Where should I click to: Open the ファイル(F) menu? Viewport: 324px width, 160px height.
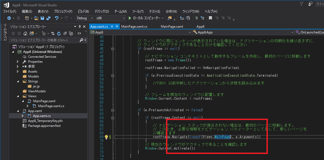pyautogui.click(x=9, y=12)
